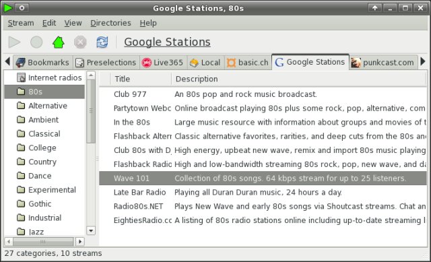Select the Wave 101 stream
This screenshot has width=431, height=262.
263,178
